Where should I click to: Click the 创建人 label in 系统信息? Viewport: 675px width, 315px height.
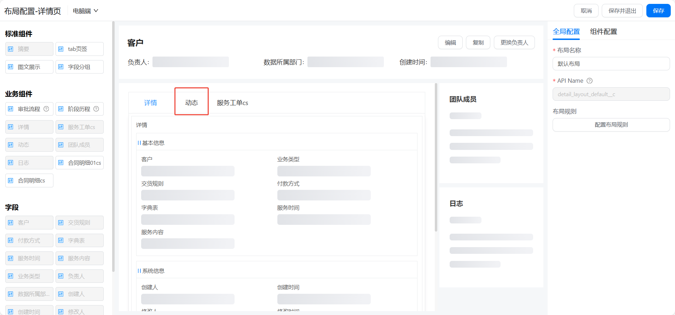pyautogui.click(x=150, y=287)
